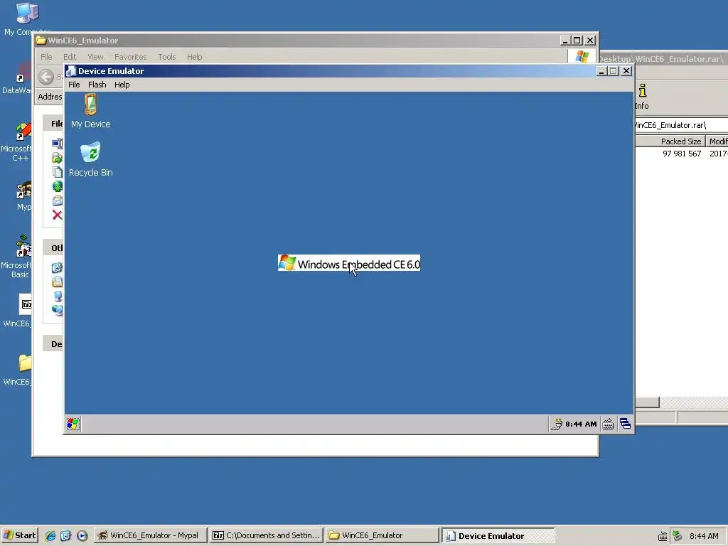This screenshot has height=546, width=728.
Task: Click the globe publish task in sidebar
Action: 57,186
